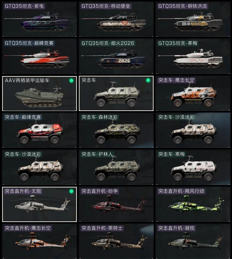Click the GTQ35坦克-巅峰竞赛 title label
The height and width of the screenshot is (259, 232).
(29, 43)
